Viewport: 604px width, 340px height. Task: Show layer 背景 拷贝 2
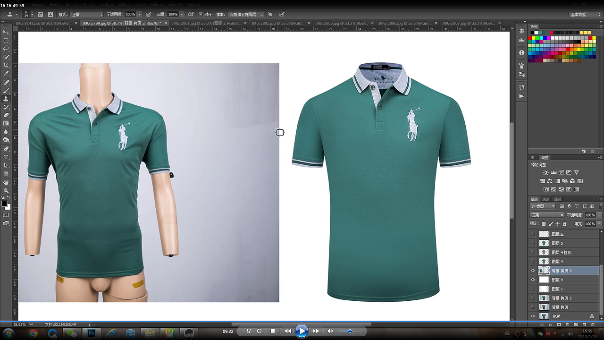(x=533, y=298)
